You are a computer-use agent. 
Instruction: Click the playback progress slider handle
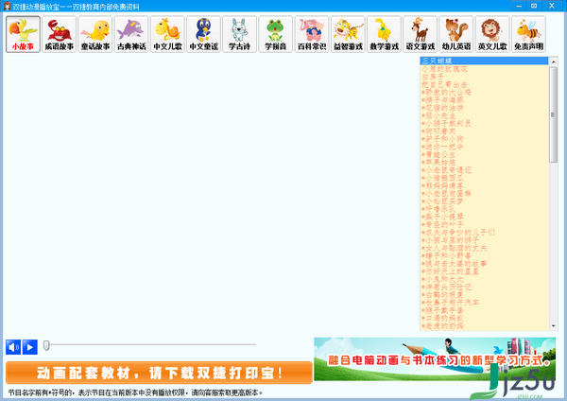tap(46, 345)
